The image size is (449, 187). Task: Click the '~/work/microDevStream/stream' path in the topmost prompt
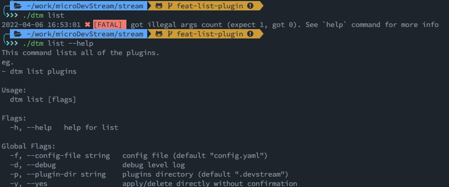coord(85,5)
